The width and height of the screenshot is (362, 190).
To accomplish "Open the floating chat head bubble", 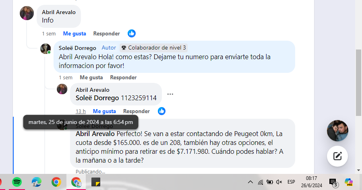I will click(x=337, y=130).
